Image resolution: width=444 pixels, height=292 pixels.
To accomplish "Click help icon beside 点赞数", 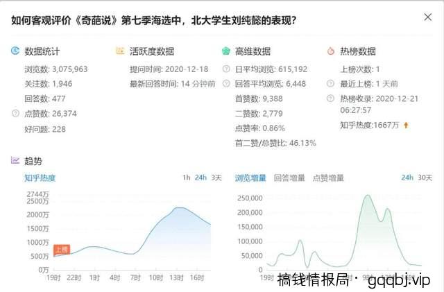I will [15, 113].
